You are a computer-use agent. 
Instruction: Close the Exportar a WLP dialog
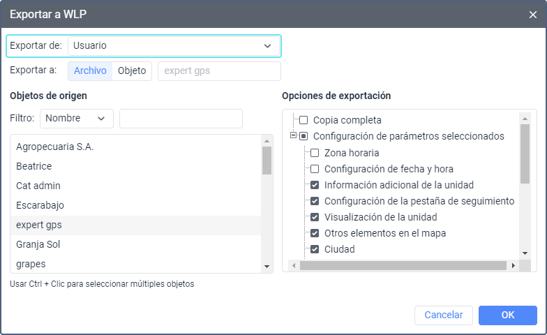click(533, 14)
